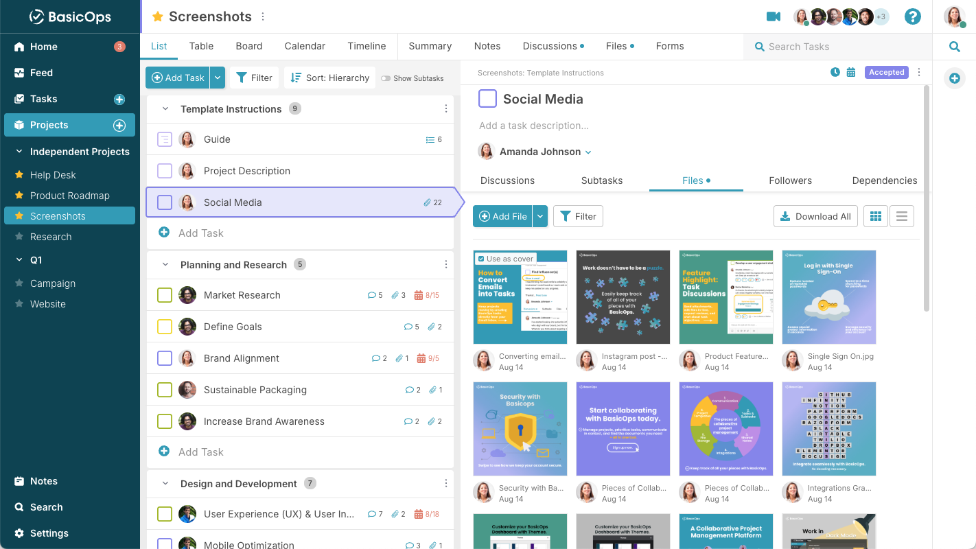
Task: Collapse the Q1 project group
Action: [19, 259]
